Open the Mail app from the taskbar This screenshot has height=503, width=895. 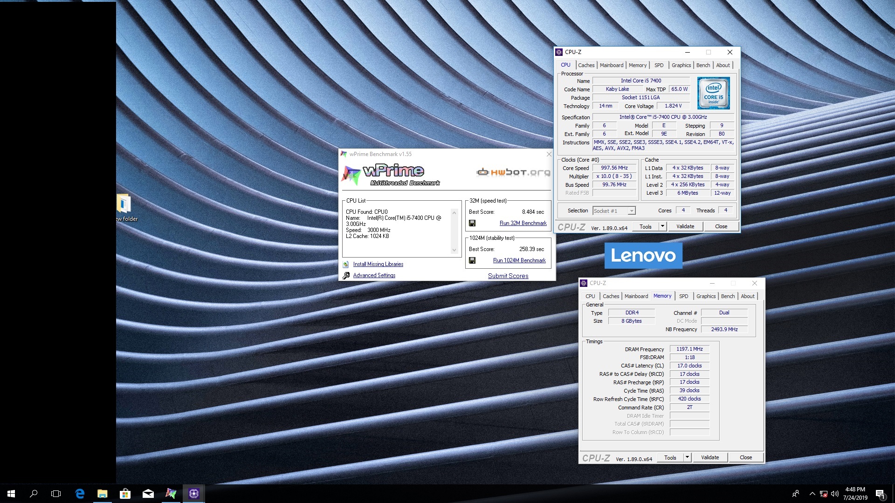point(148,494)
